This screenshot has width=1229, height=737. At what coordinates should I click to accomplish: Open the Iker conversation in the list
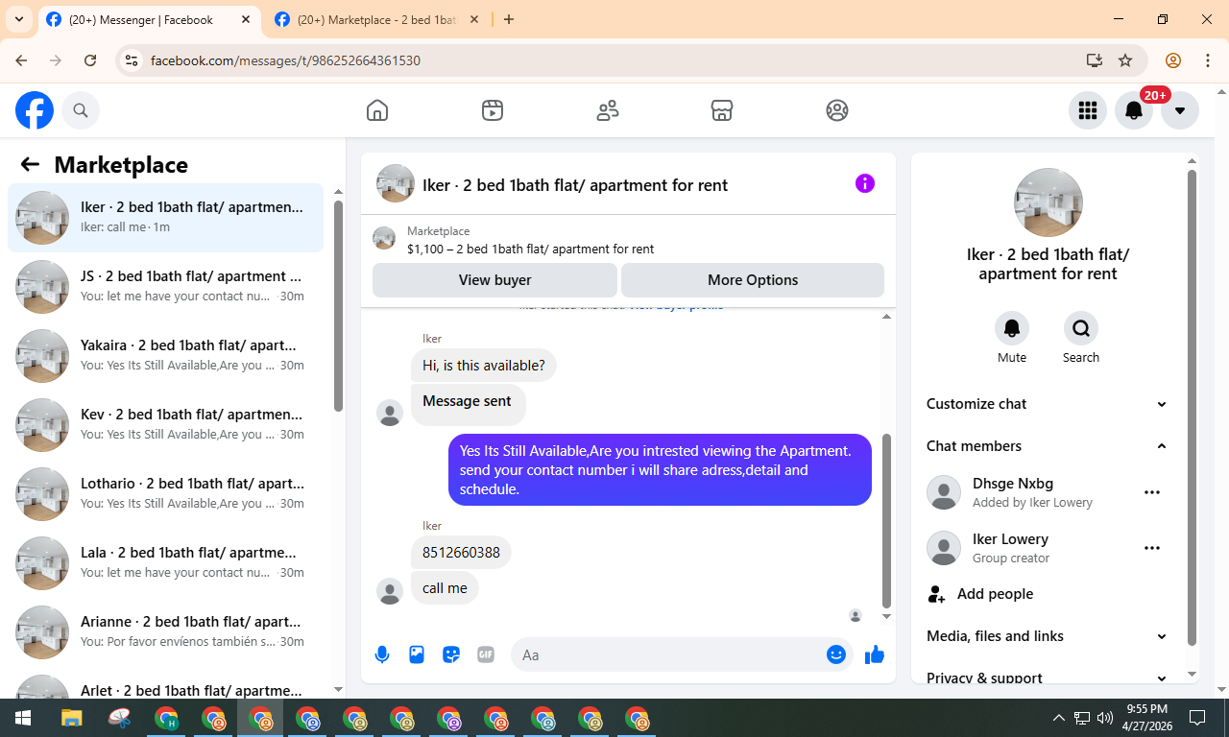point(166,218)
